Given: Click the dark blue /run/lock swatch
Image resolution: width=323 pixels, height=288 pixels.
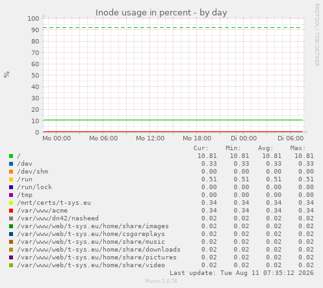Looking at the screenshot, I should click(x=11, y=187).
